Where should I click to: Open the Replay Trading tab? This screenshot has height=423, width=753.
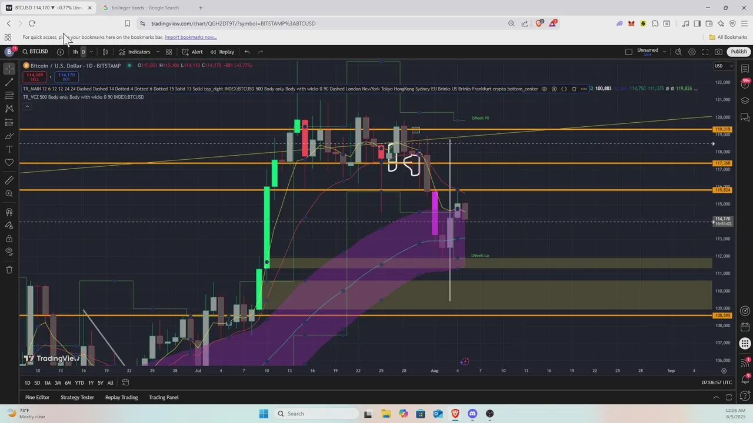tap(121, 397)
